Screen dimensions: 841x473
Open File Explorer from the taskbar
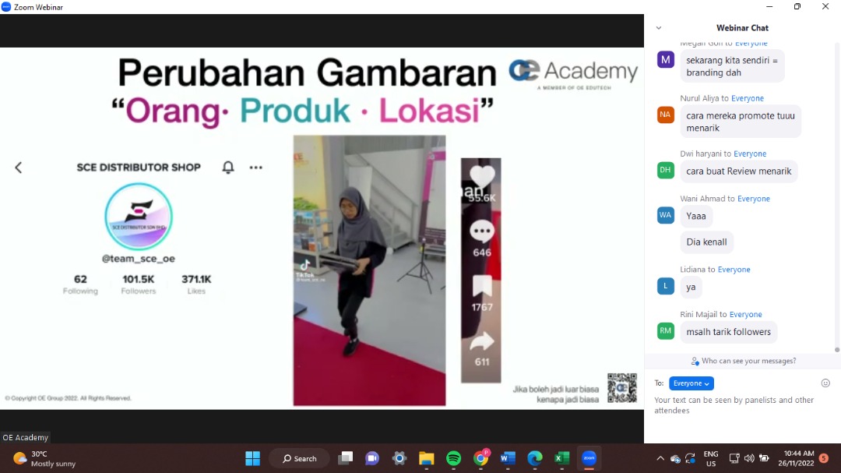426,458
